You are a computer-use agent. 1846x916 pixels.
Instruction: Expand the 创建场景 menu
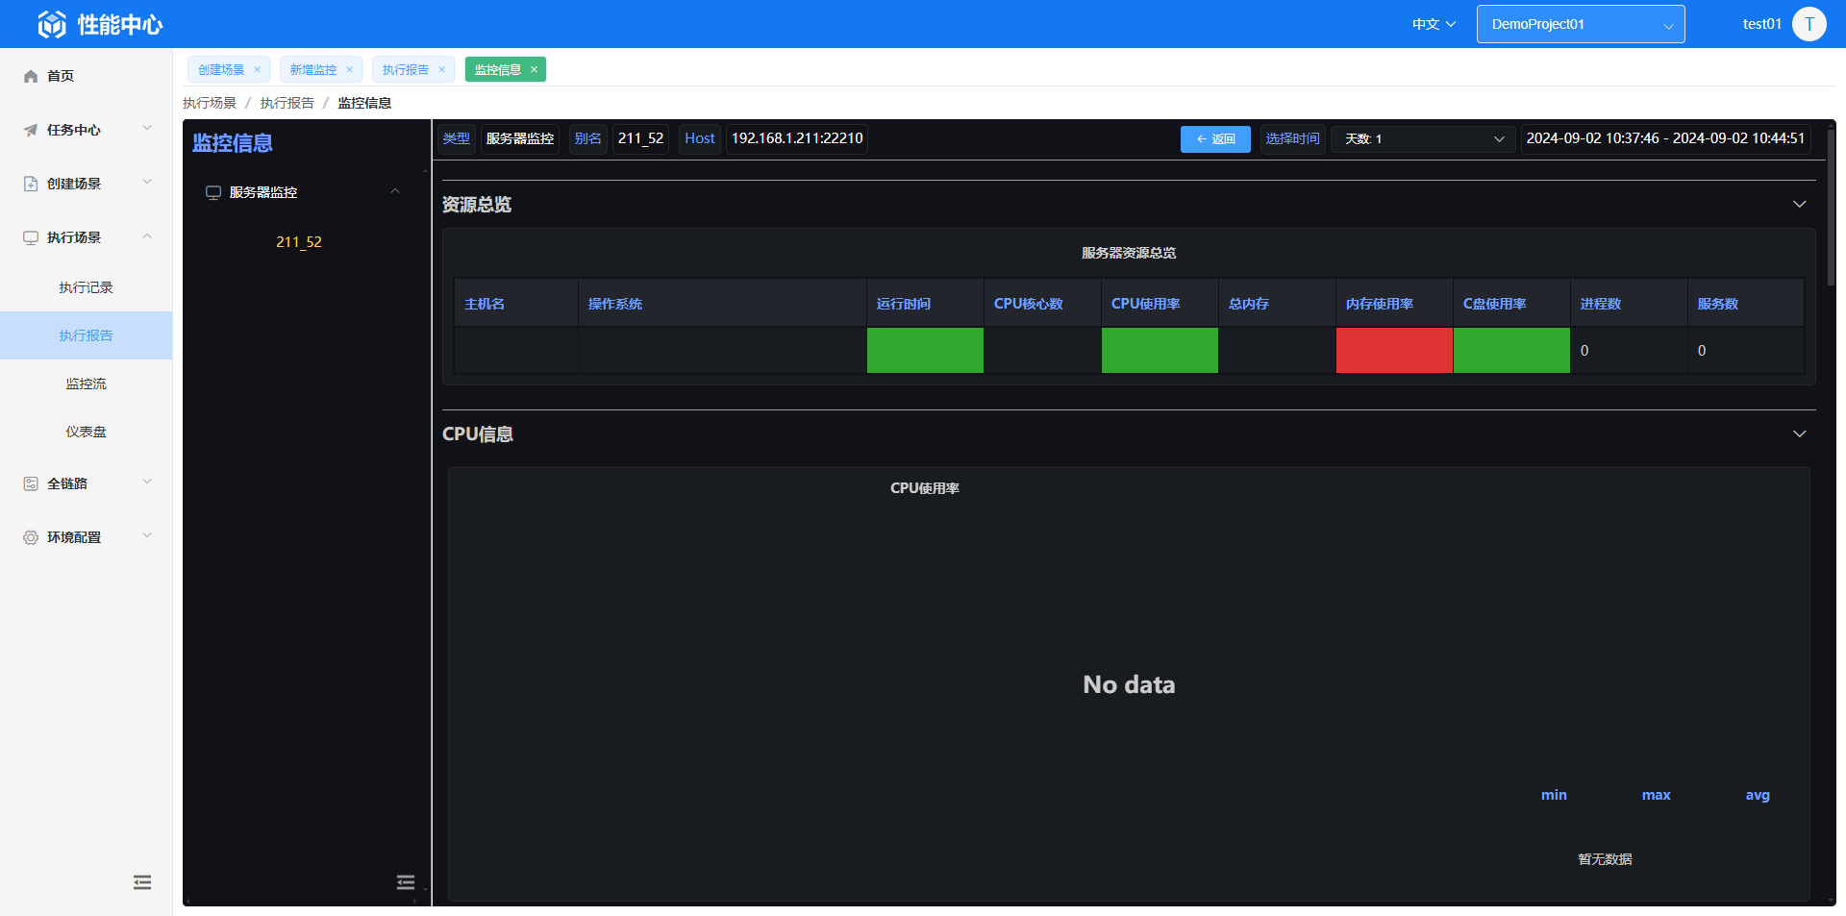[x=147, y=182]
